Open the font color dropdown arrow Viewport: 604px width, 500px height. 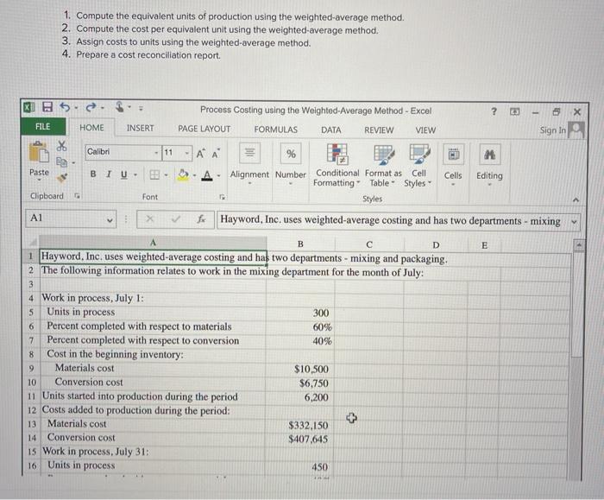(x=218, y=176)
